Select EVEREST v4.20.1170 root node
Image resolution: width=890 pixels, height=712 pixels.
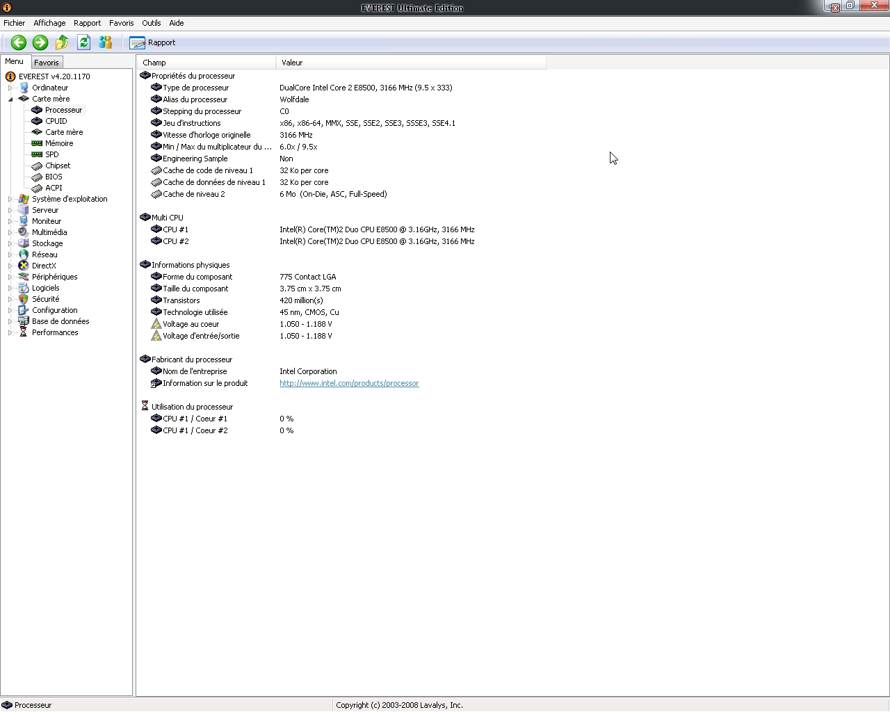point(54,76)
